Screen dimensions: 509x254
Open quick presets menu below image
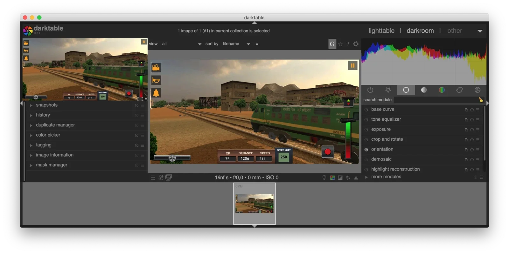click(153, 178)
